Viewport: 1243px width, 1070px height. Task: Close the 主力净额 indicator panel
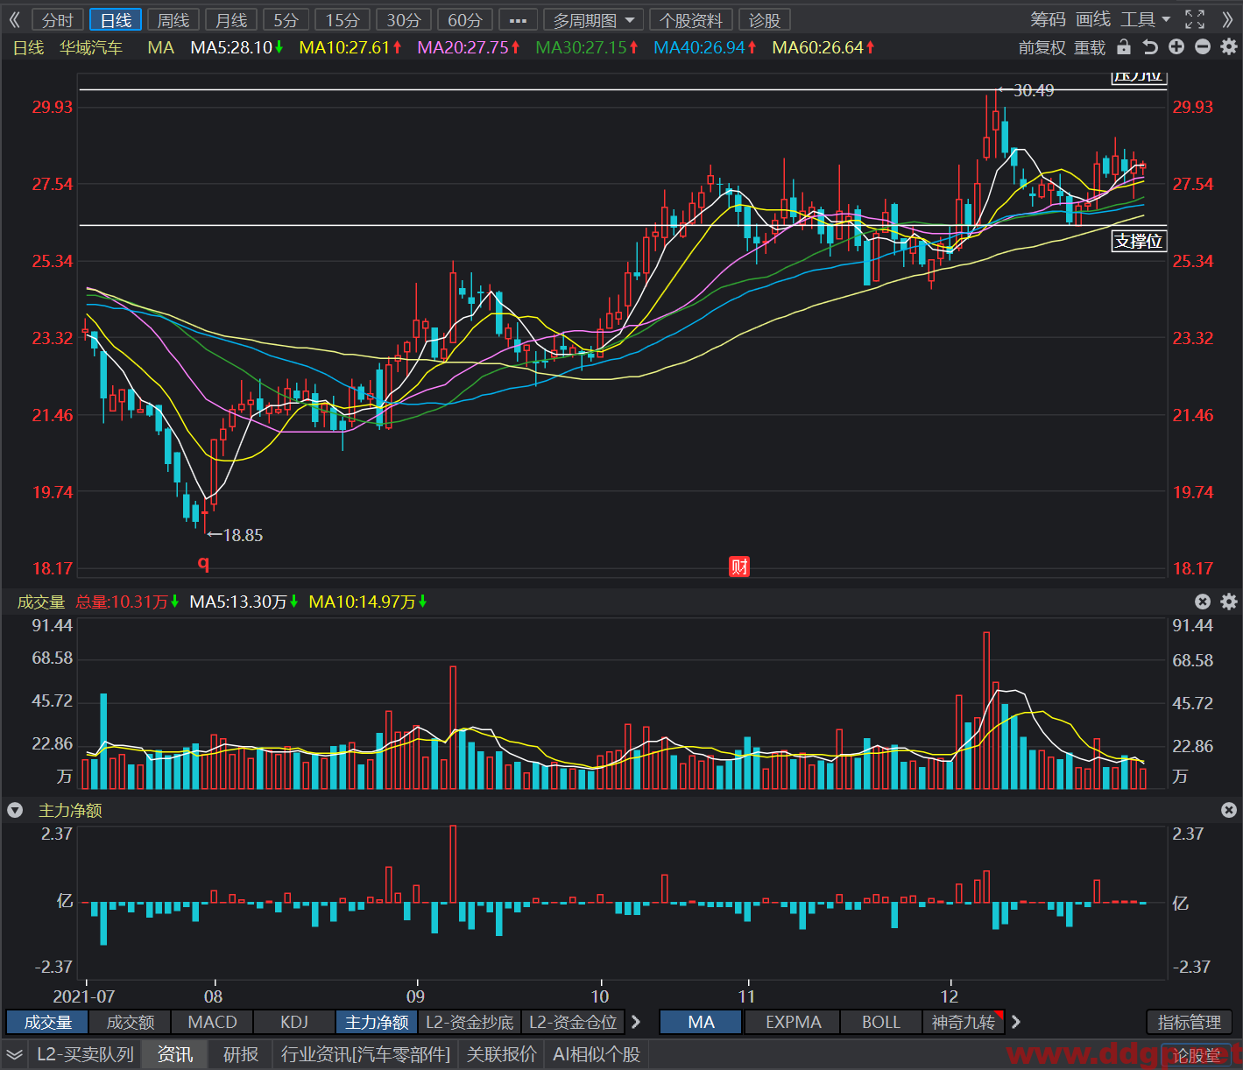1229,810
